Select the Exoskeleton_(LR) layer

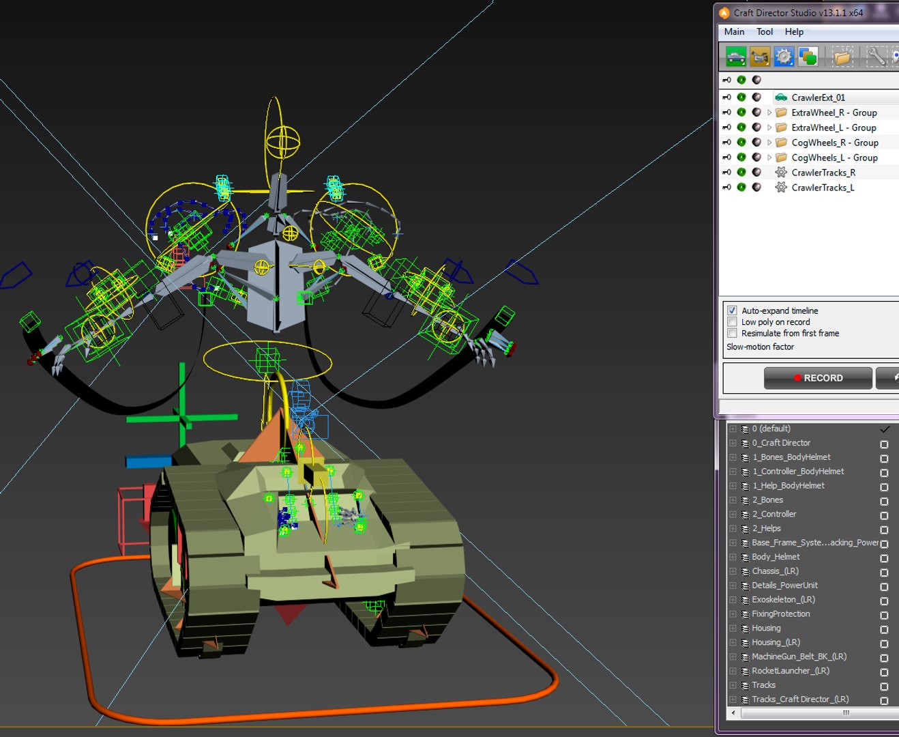[x=783, y=600]
